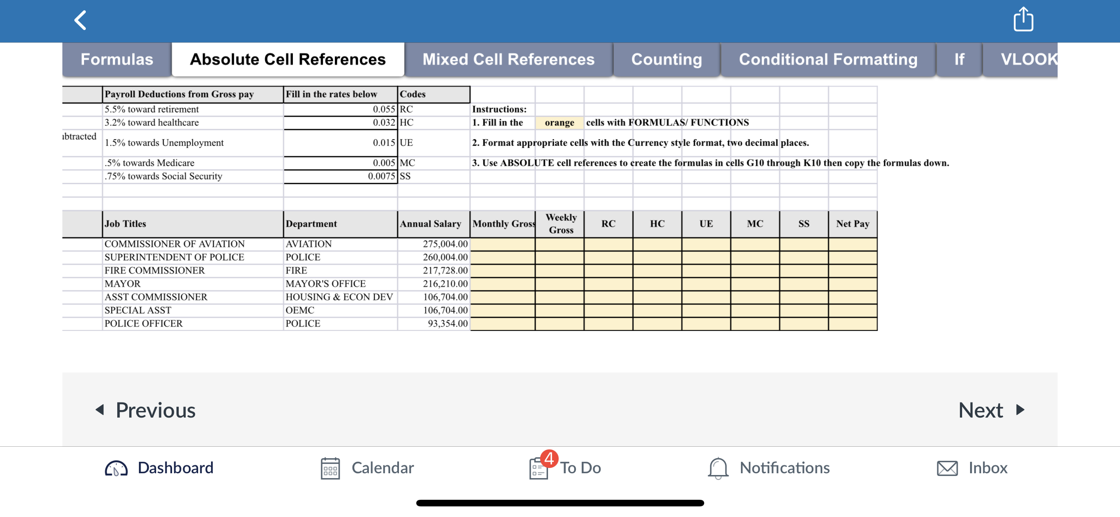Switch to the Counting worksheet tab
1120x517 pixels.
(x=666, y=59)
